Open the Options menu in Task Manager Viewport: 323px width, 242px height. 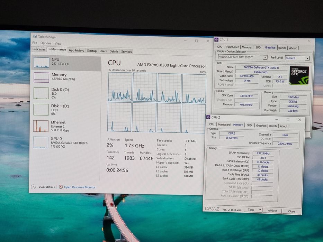pos(46,43)
